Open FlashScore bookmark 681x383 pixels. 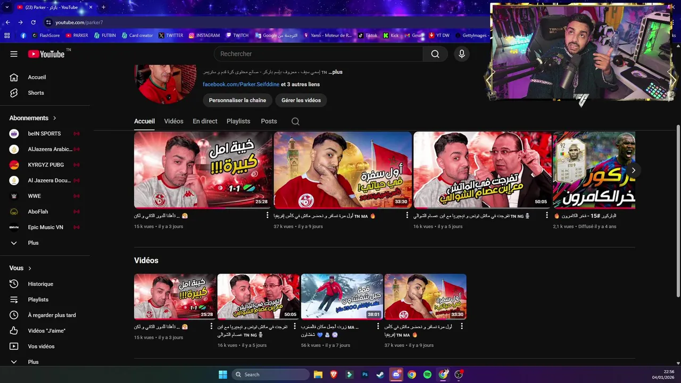pos(46,36)
